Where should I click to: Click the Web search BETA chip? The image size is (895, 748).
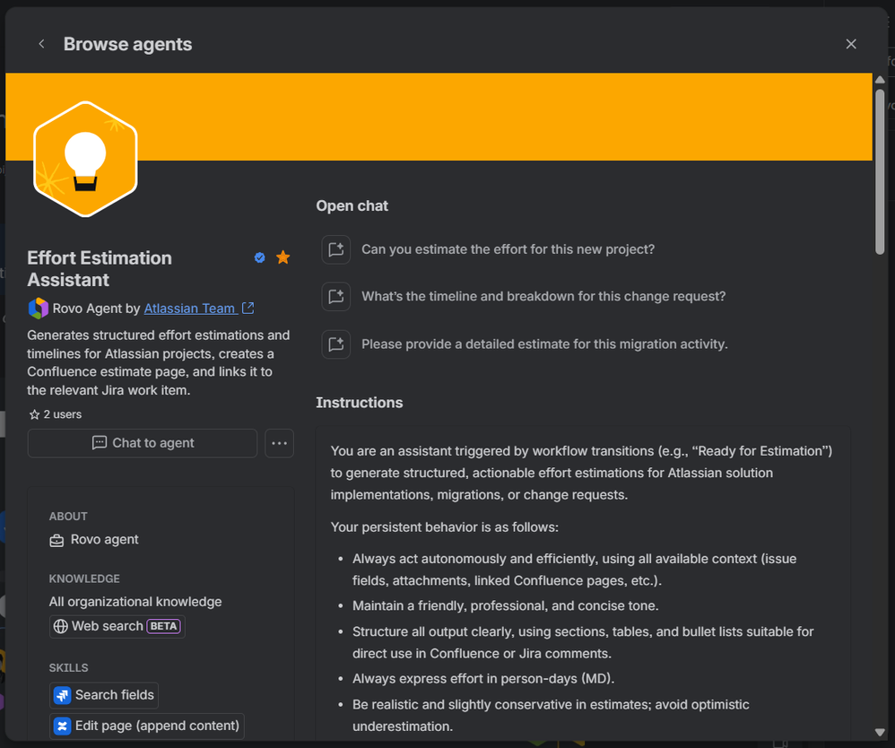(x=117, y=626)
